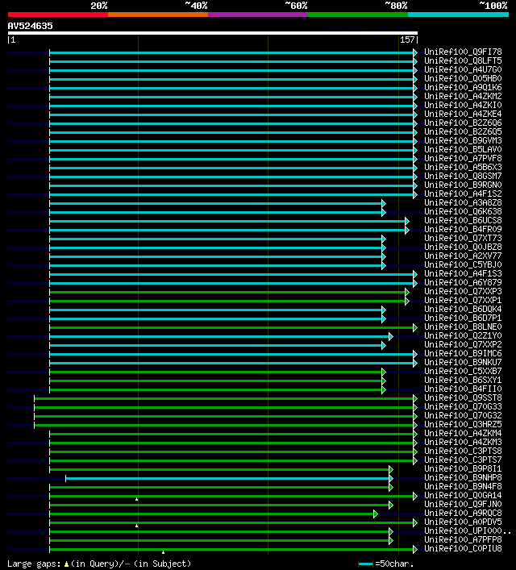
Task: Click the UniRef100_Q7XT73 hit label
Action: (x=463, y=238)
